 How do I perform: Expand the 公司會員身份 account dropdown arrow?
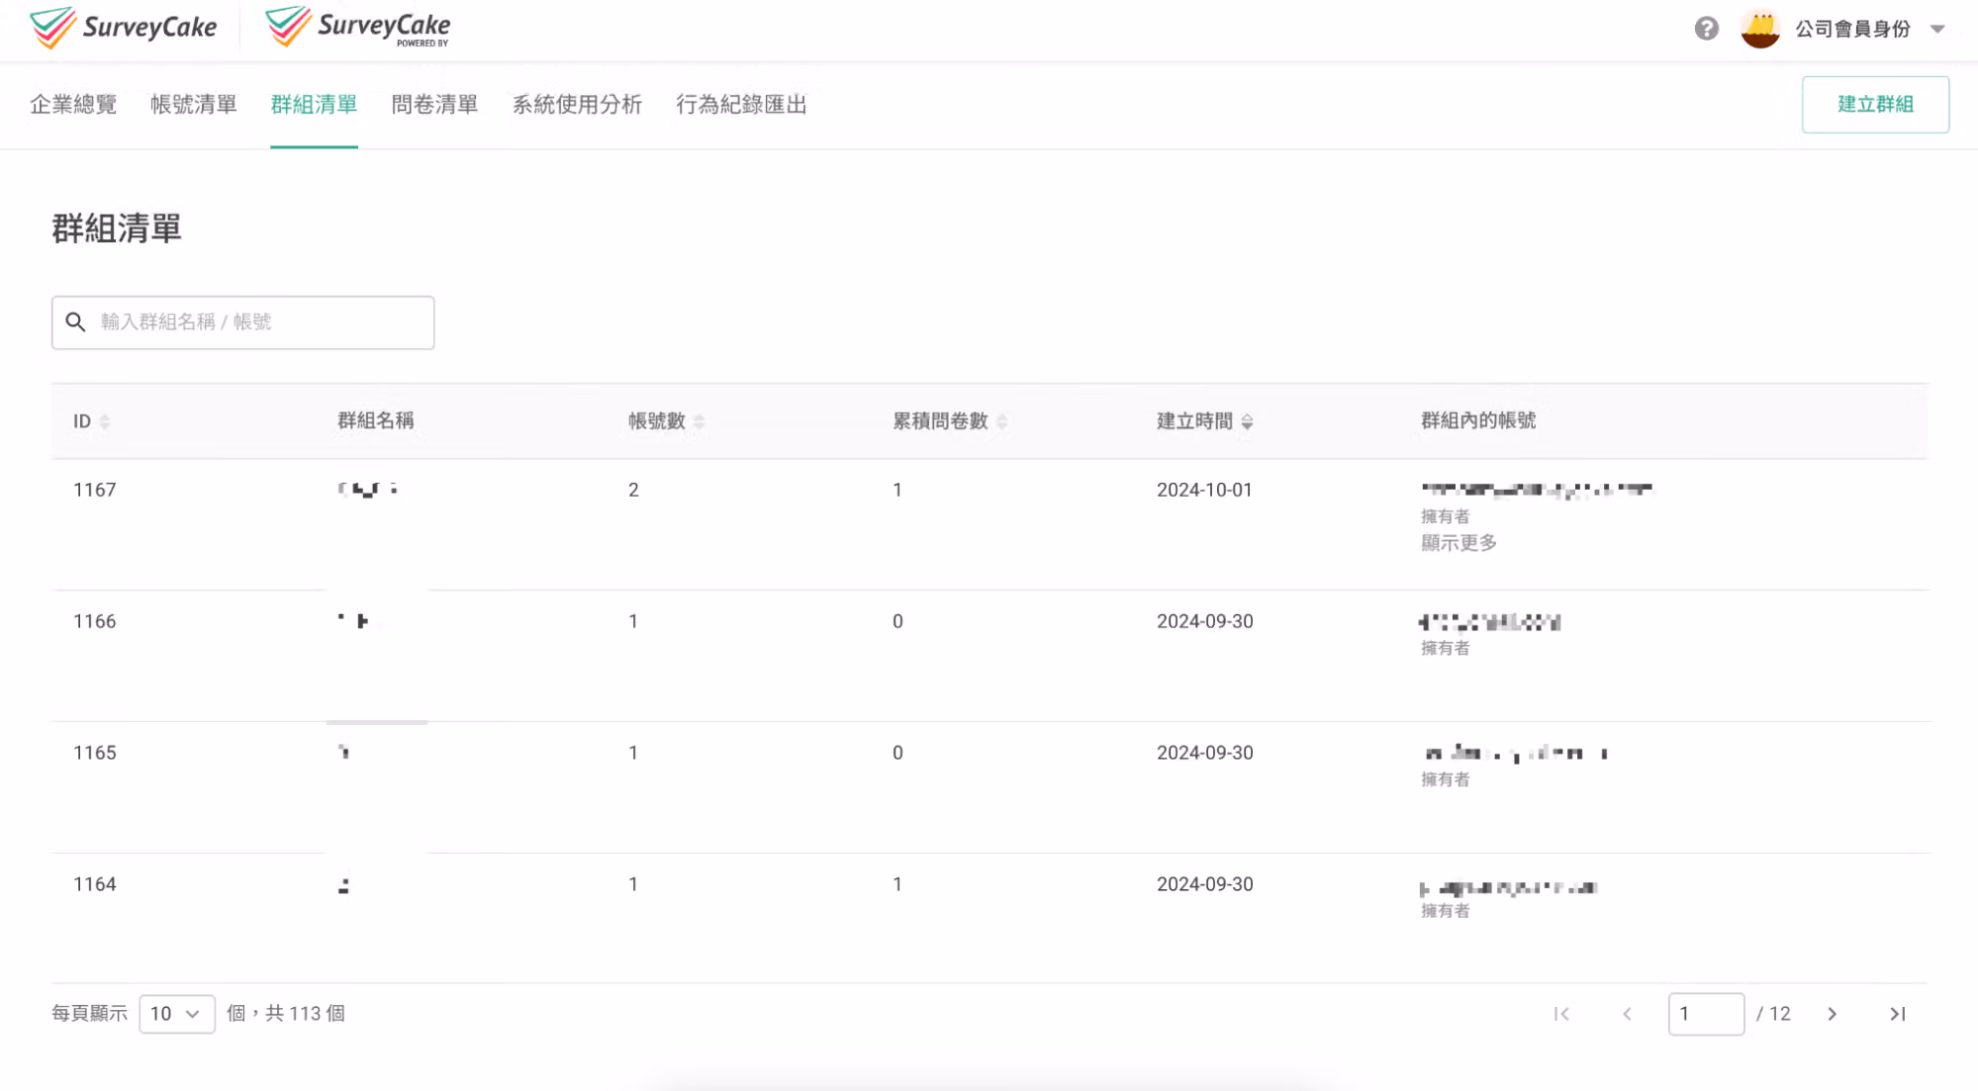click(x=1937, y=29)
